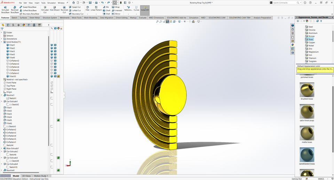This screenshot has width=334, height=180.
Task: Select the Revolved Cut tool
Action: pos(64,9)
